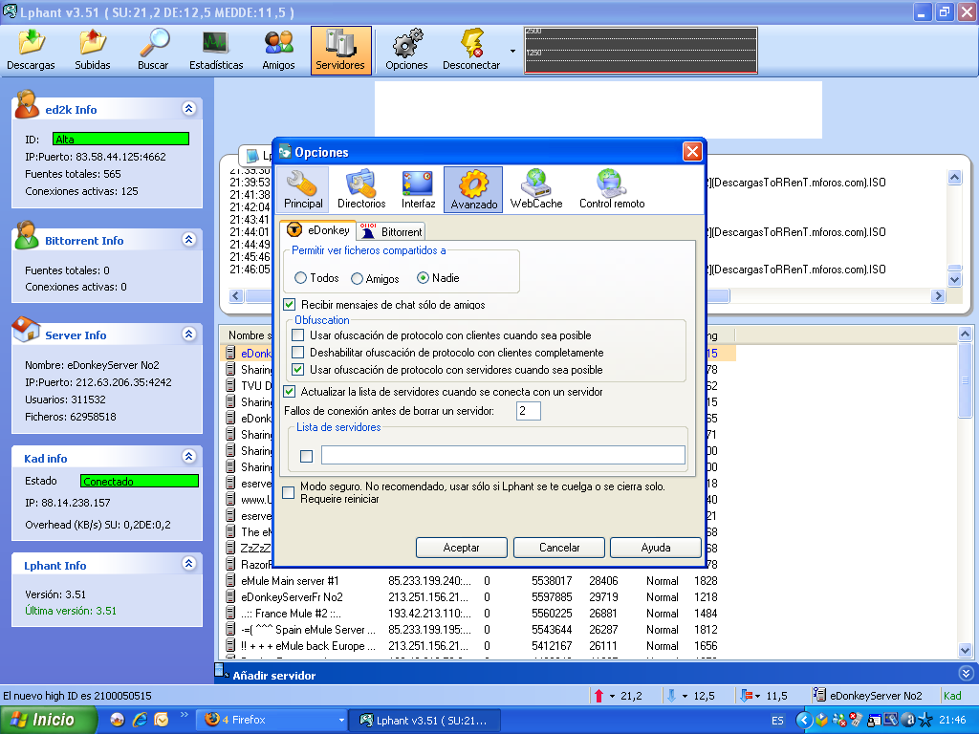Viewport: 979px width, 734px height.
Task: Select the Amigos radio button
Action: (357, 278)
